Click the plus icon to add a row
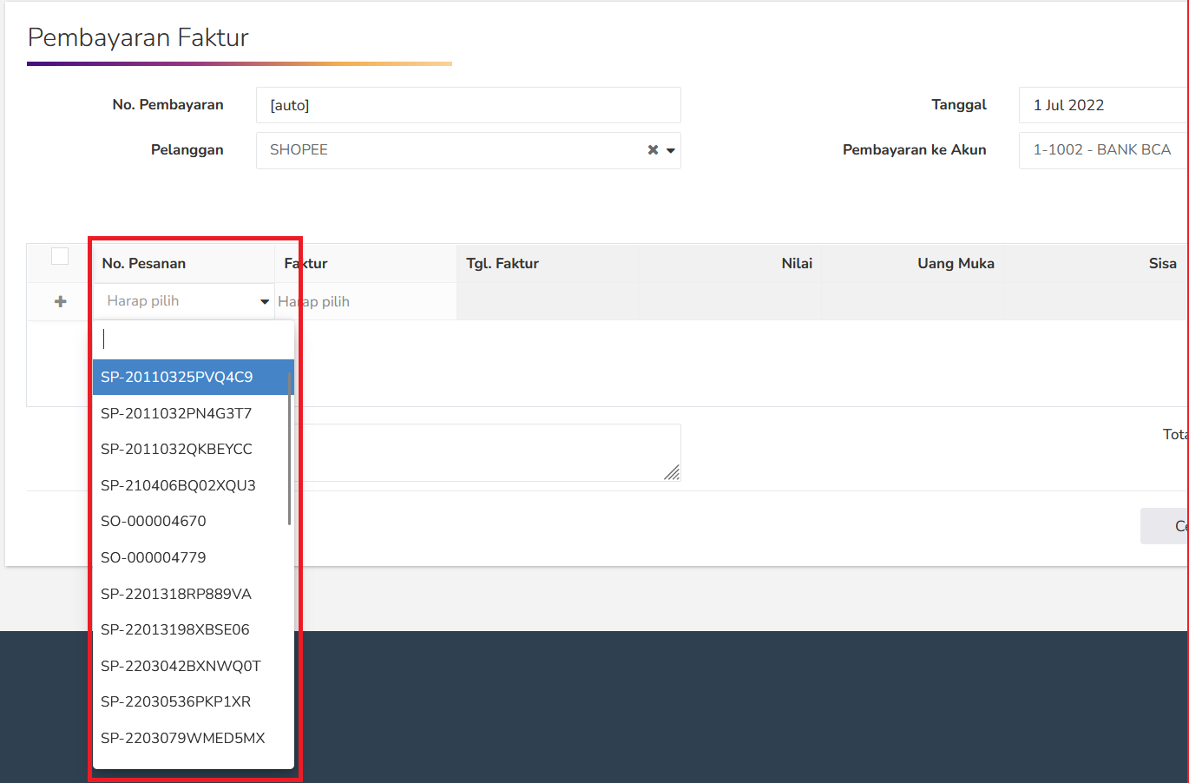This screenshot has height=783, width=1189. pos(61,301)
